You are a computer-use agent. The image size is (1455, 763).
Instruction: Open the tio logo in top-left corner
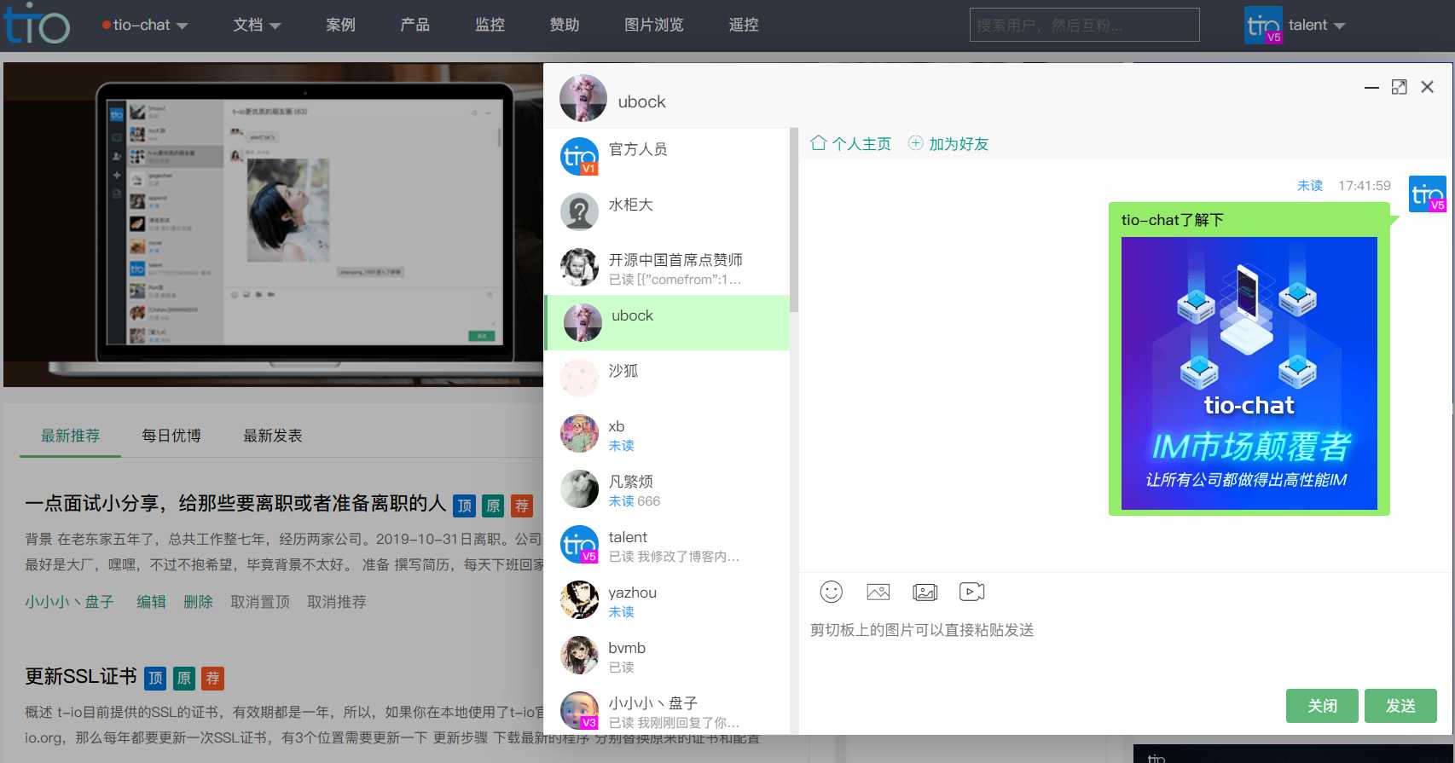point(37,24)
